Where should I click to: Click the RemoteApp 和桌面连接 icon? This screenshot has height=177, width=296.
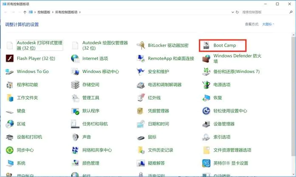pos(141,59)
